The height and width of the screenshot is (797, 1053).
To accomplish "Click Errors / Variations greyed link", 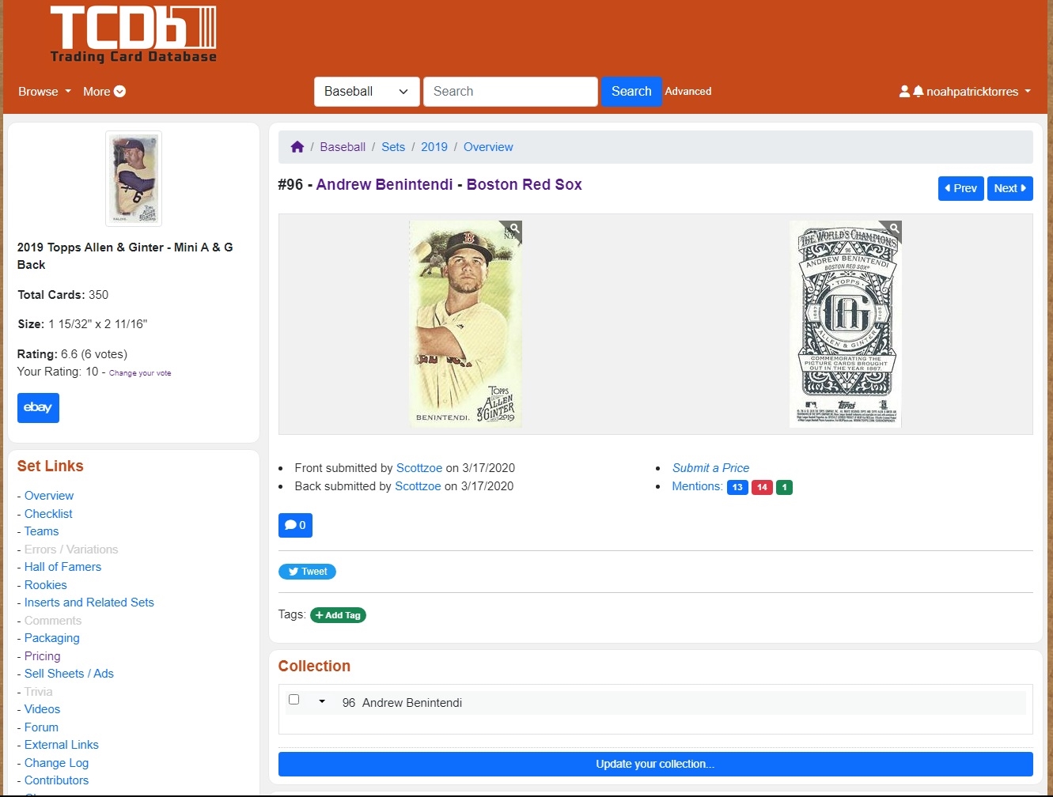I will (x=71, y=550).
